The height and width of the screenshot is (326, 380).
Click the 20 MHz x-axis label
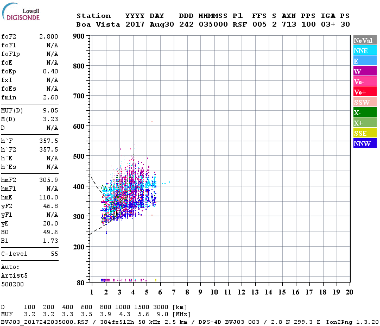349,292
